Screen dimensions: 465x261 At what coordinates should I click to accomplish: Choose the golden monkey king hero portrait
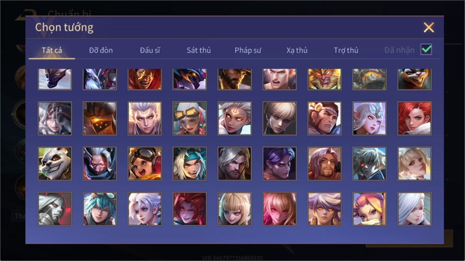click(324, 79)
